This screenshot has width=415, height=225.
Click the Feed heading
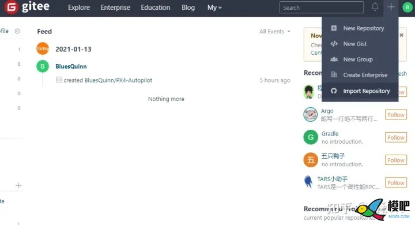coord(44,31)
